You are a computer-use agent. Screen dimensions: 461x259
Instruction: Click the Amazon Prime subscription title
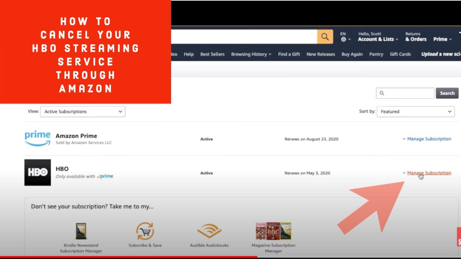tap(76, 136)
